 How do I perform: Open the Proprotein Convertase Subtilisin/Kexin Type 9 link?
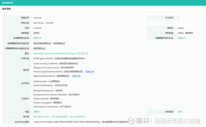point(59,54)
